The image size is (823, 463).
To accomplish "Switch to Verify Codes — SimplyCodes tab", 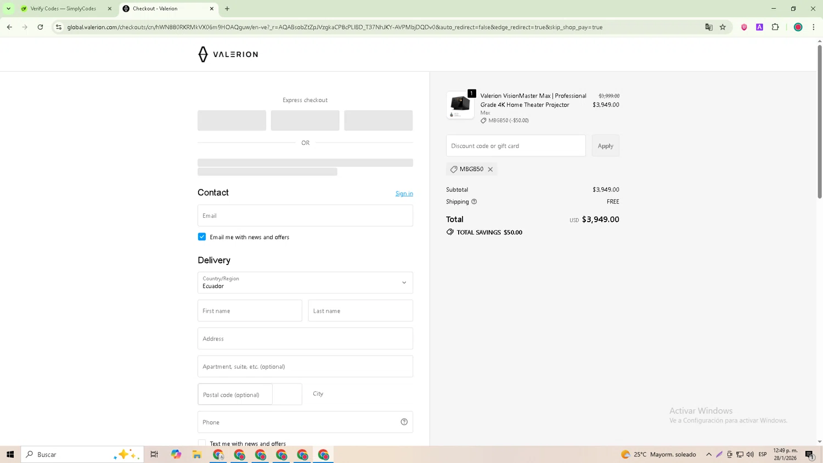I will coord(63,9).
